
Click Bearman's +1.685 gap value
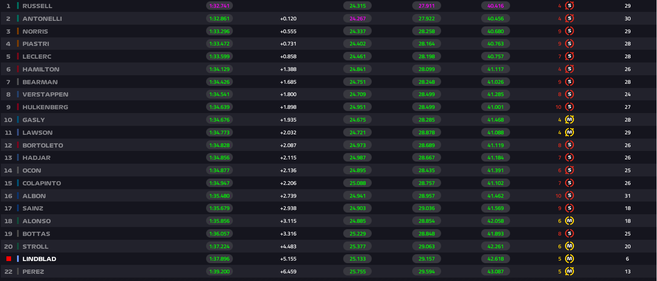288,82
